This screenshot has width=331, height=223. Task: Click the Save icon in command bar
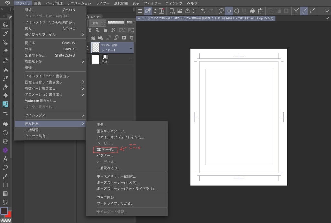(187, 11)
